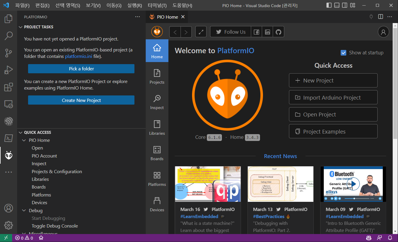Image resolution: width=398 pixels, height=242 pixels.
Task: Open PlatformIO panel more actions ellipsis
Action: (x=137, y=17)
